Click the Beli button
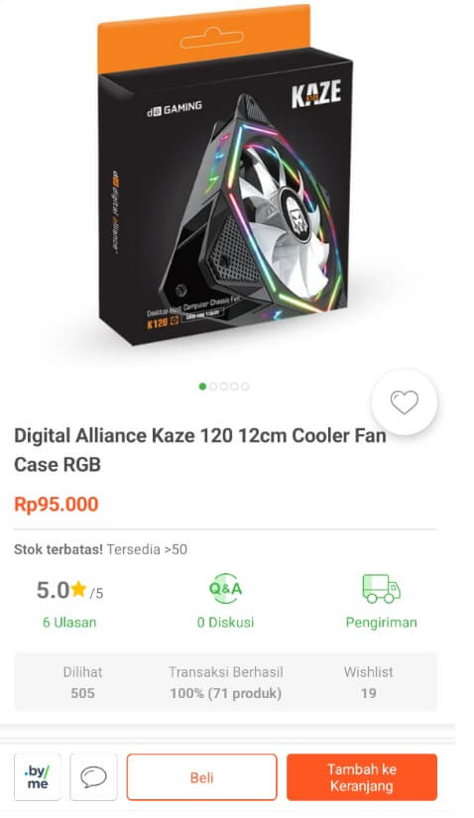This screenshot has width=474, height=818. (x=201, y=777)
